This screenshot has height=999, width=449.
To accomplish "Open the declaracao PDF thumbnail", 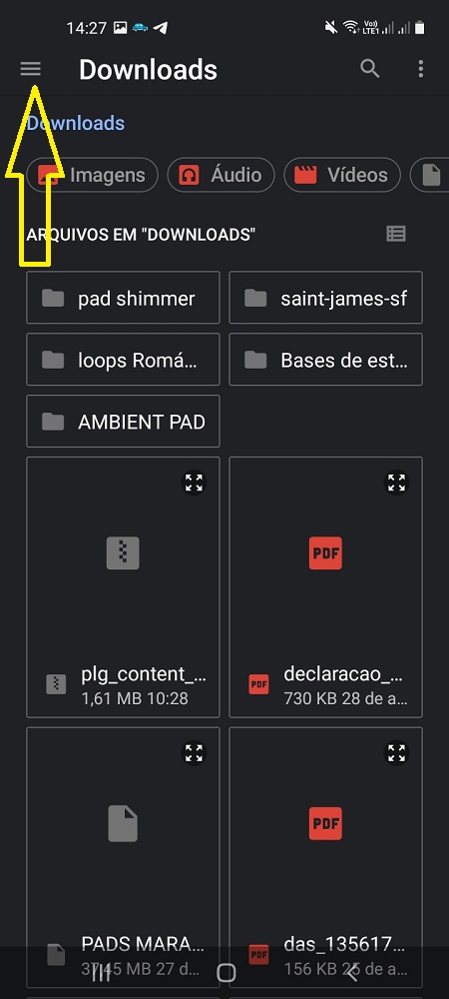I will pos(325,553).
